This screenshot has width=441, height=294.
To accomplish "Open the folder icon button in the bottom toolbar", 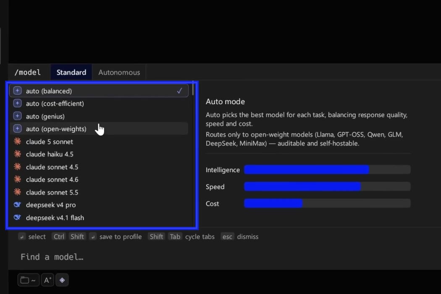I will click(x=29, y=280).
